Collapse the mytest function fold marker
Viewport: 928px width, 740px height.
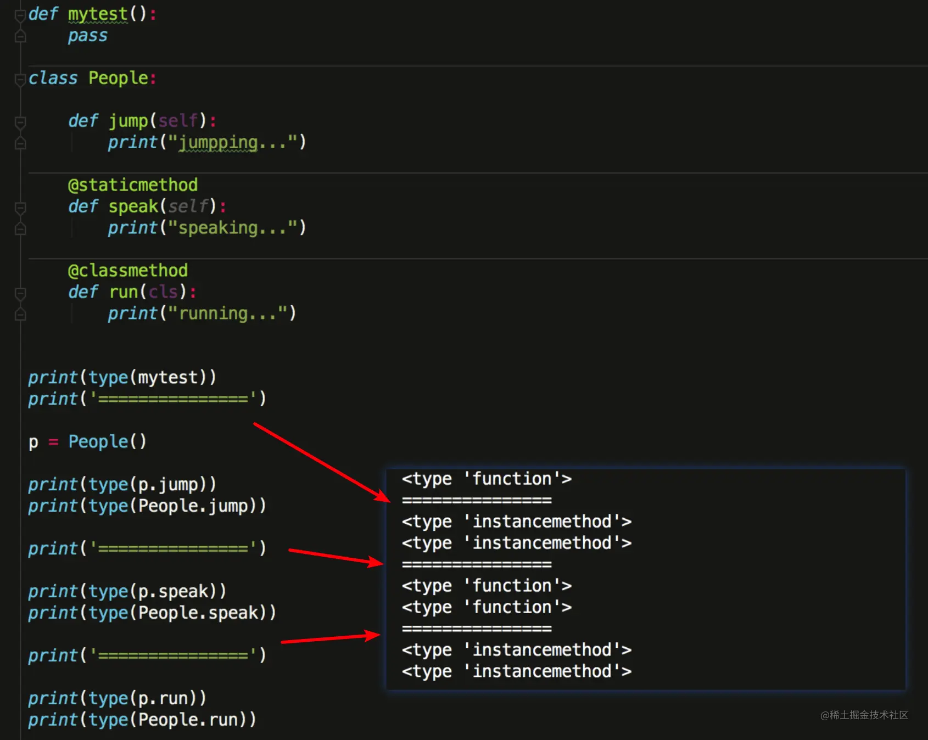point(20,15)
